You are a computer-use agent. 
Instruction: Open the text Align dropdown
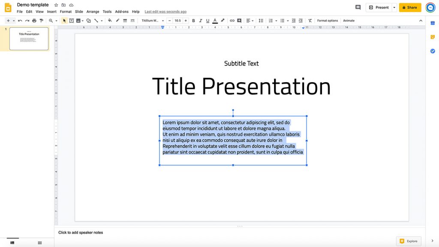click(250, 21)
